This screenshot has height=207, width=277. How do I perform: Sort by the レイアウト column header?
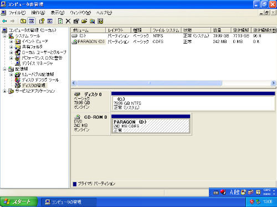click(x=118, y=30)
